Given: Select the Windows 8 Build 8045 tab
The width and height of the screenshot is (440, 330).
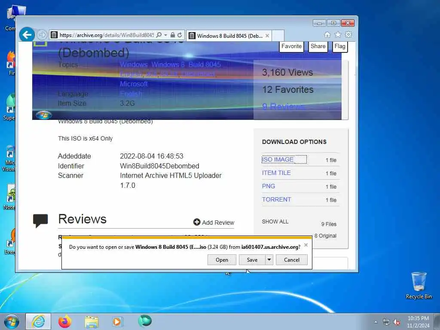Looking at the screenshot, I should tap(229, 36).
